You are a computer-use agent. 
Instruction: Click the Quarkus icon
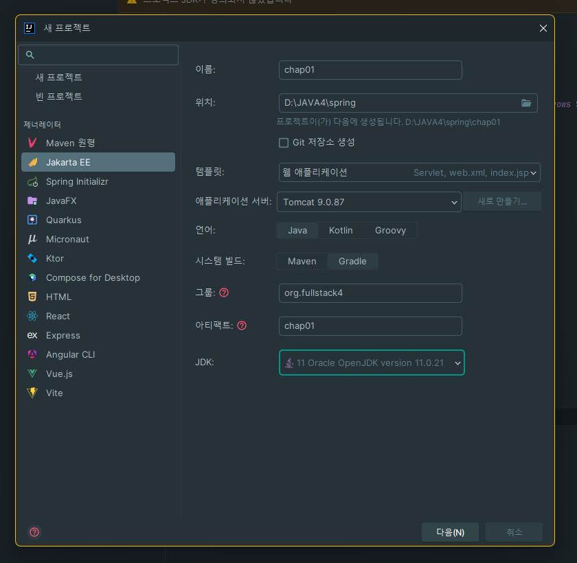pyautogui.click(x=32, y=220)
